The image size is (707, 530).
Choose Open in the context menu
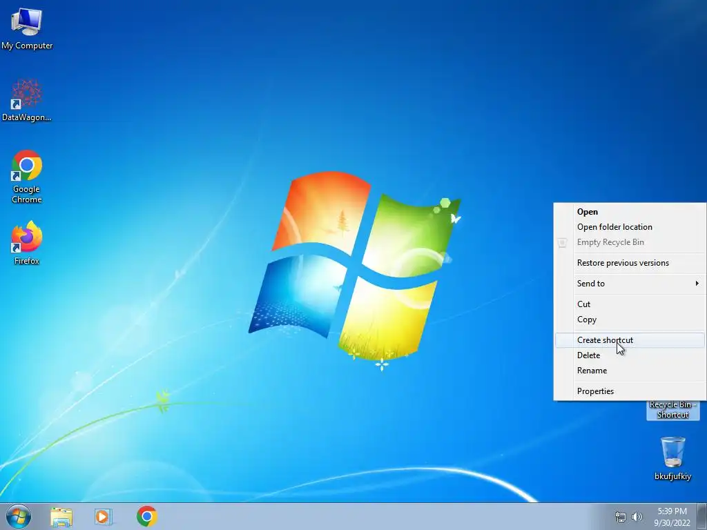click(x=630, y=212)
